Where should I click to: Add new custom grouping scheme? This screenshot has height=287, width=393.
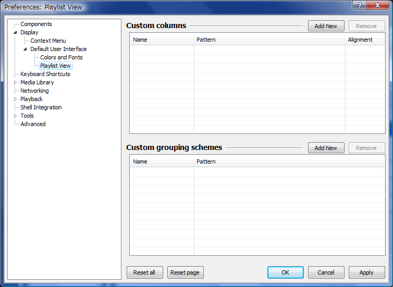[x=326, y=148]
